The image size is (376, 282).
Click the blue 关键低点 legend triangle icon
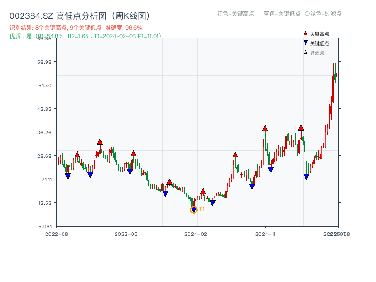[x=305, y=43]
